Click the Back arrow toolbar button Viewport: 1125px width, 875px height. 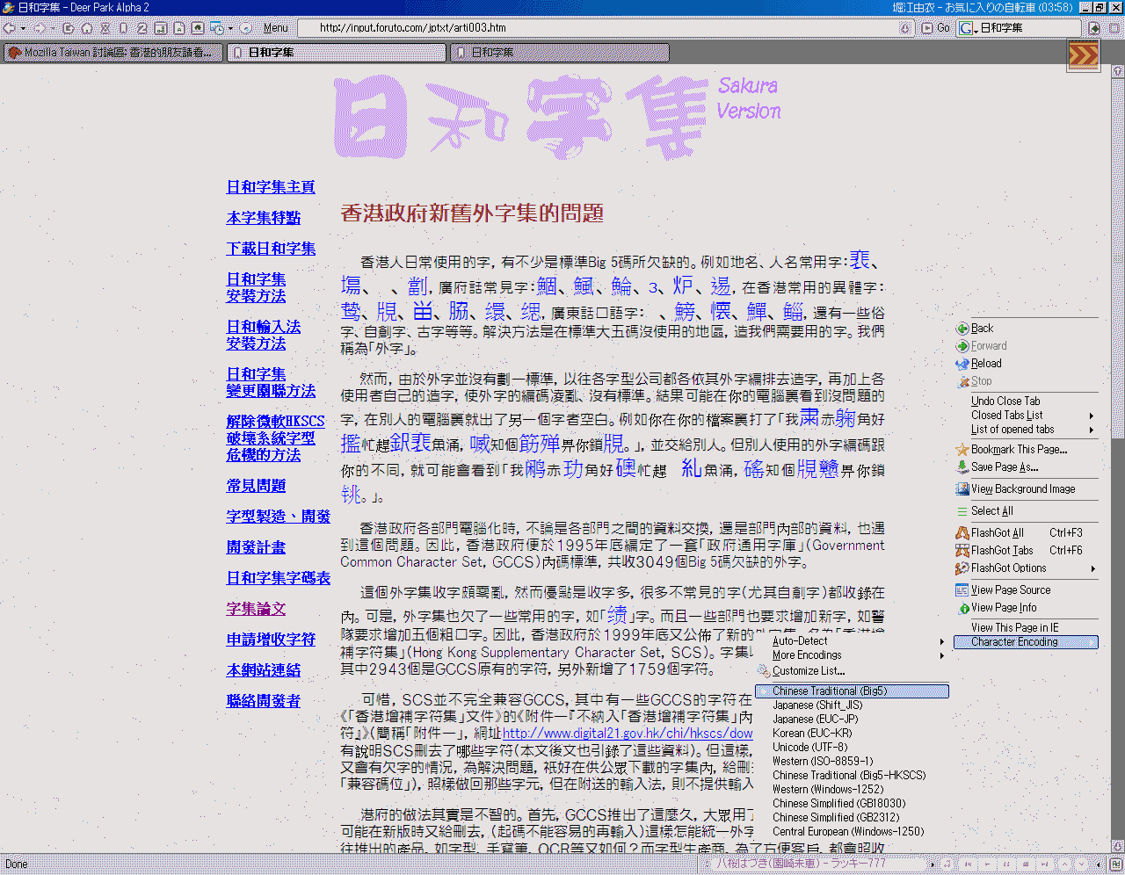point(10,28)
